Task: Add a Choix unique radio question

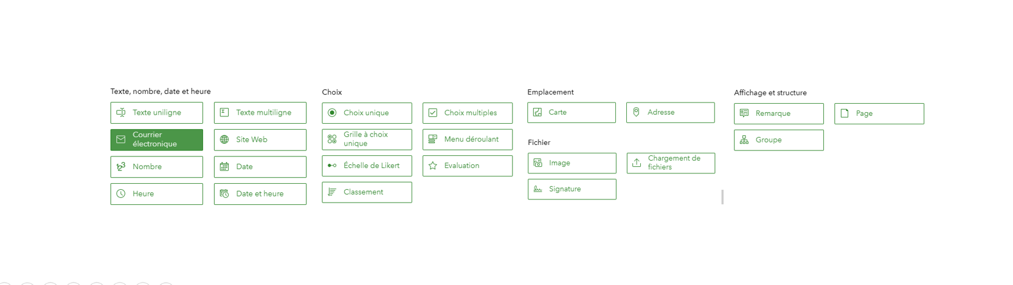Action: click(367, 113)
